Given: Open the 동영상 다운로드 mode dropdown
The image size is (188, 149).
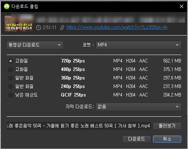Looking at the screenshot, I should (35, 45).
